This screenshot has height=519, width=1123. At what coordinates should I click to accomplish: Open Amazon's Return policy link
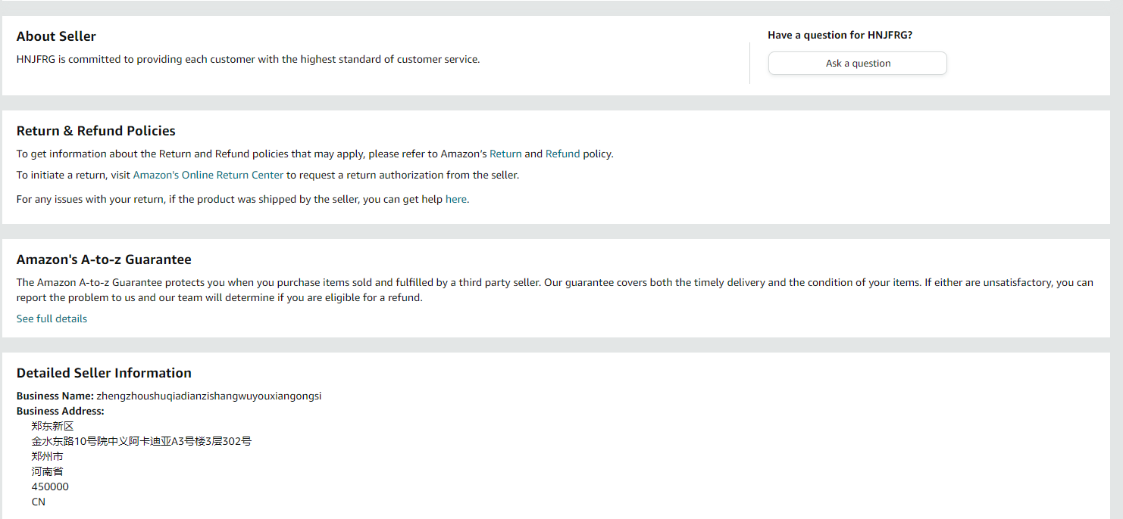click(x=505, y=154)
